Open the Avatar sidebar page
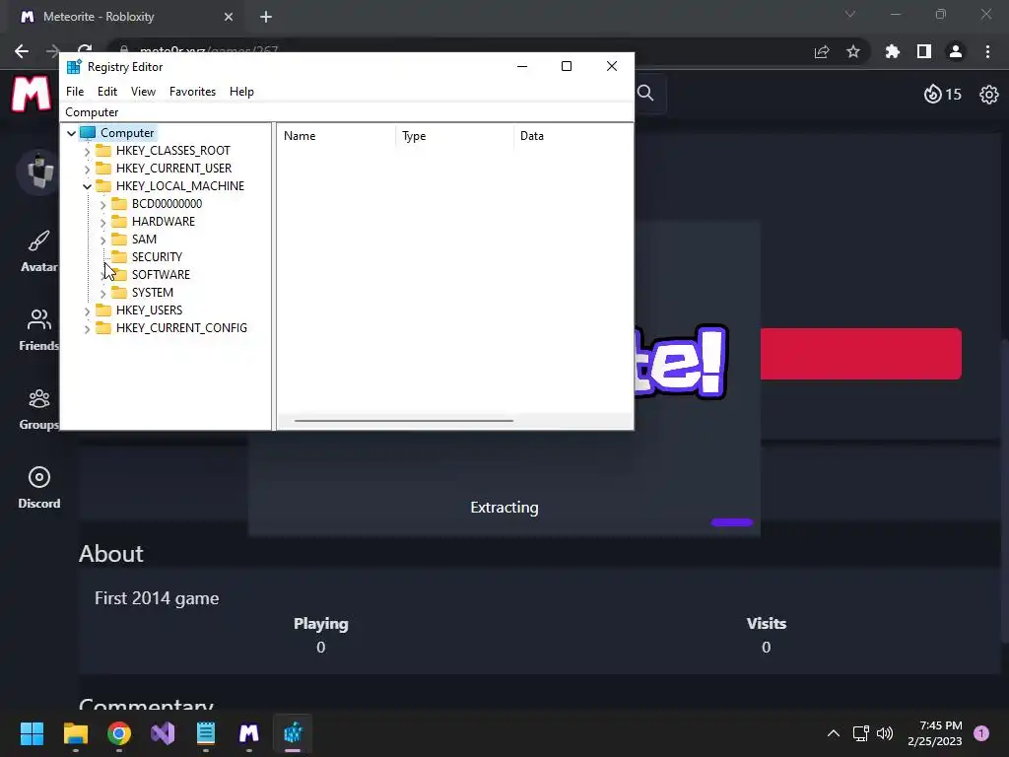The height and width of the screenshot is (757, 1009). [38, 251]
